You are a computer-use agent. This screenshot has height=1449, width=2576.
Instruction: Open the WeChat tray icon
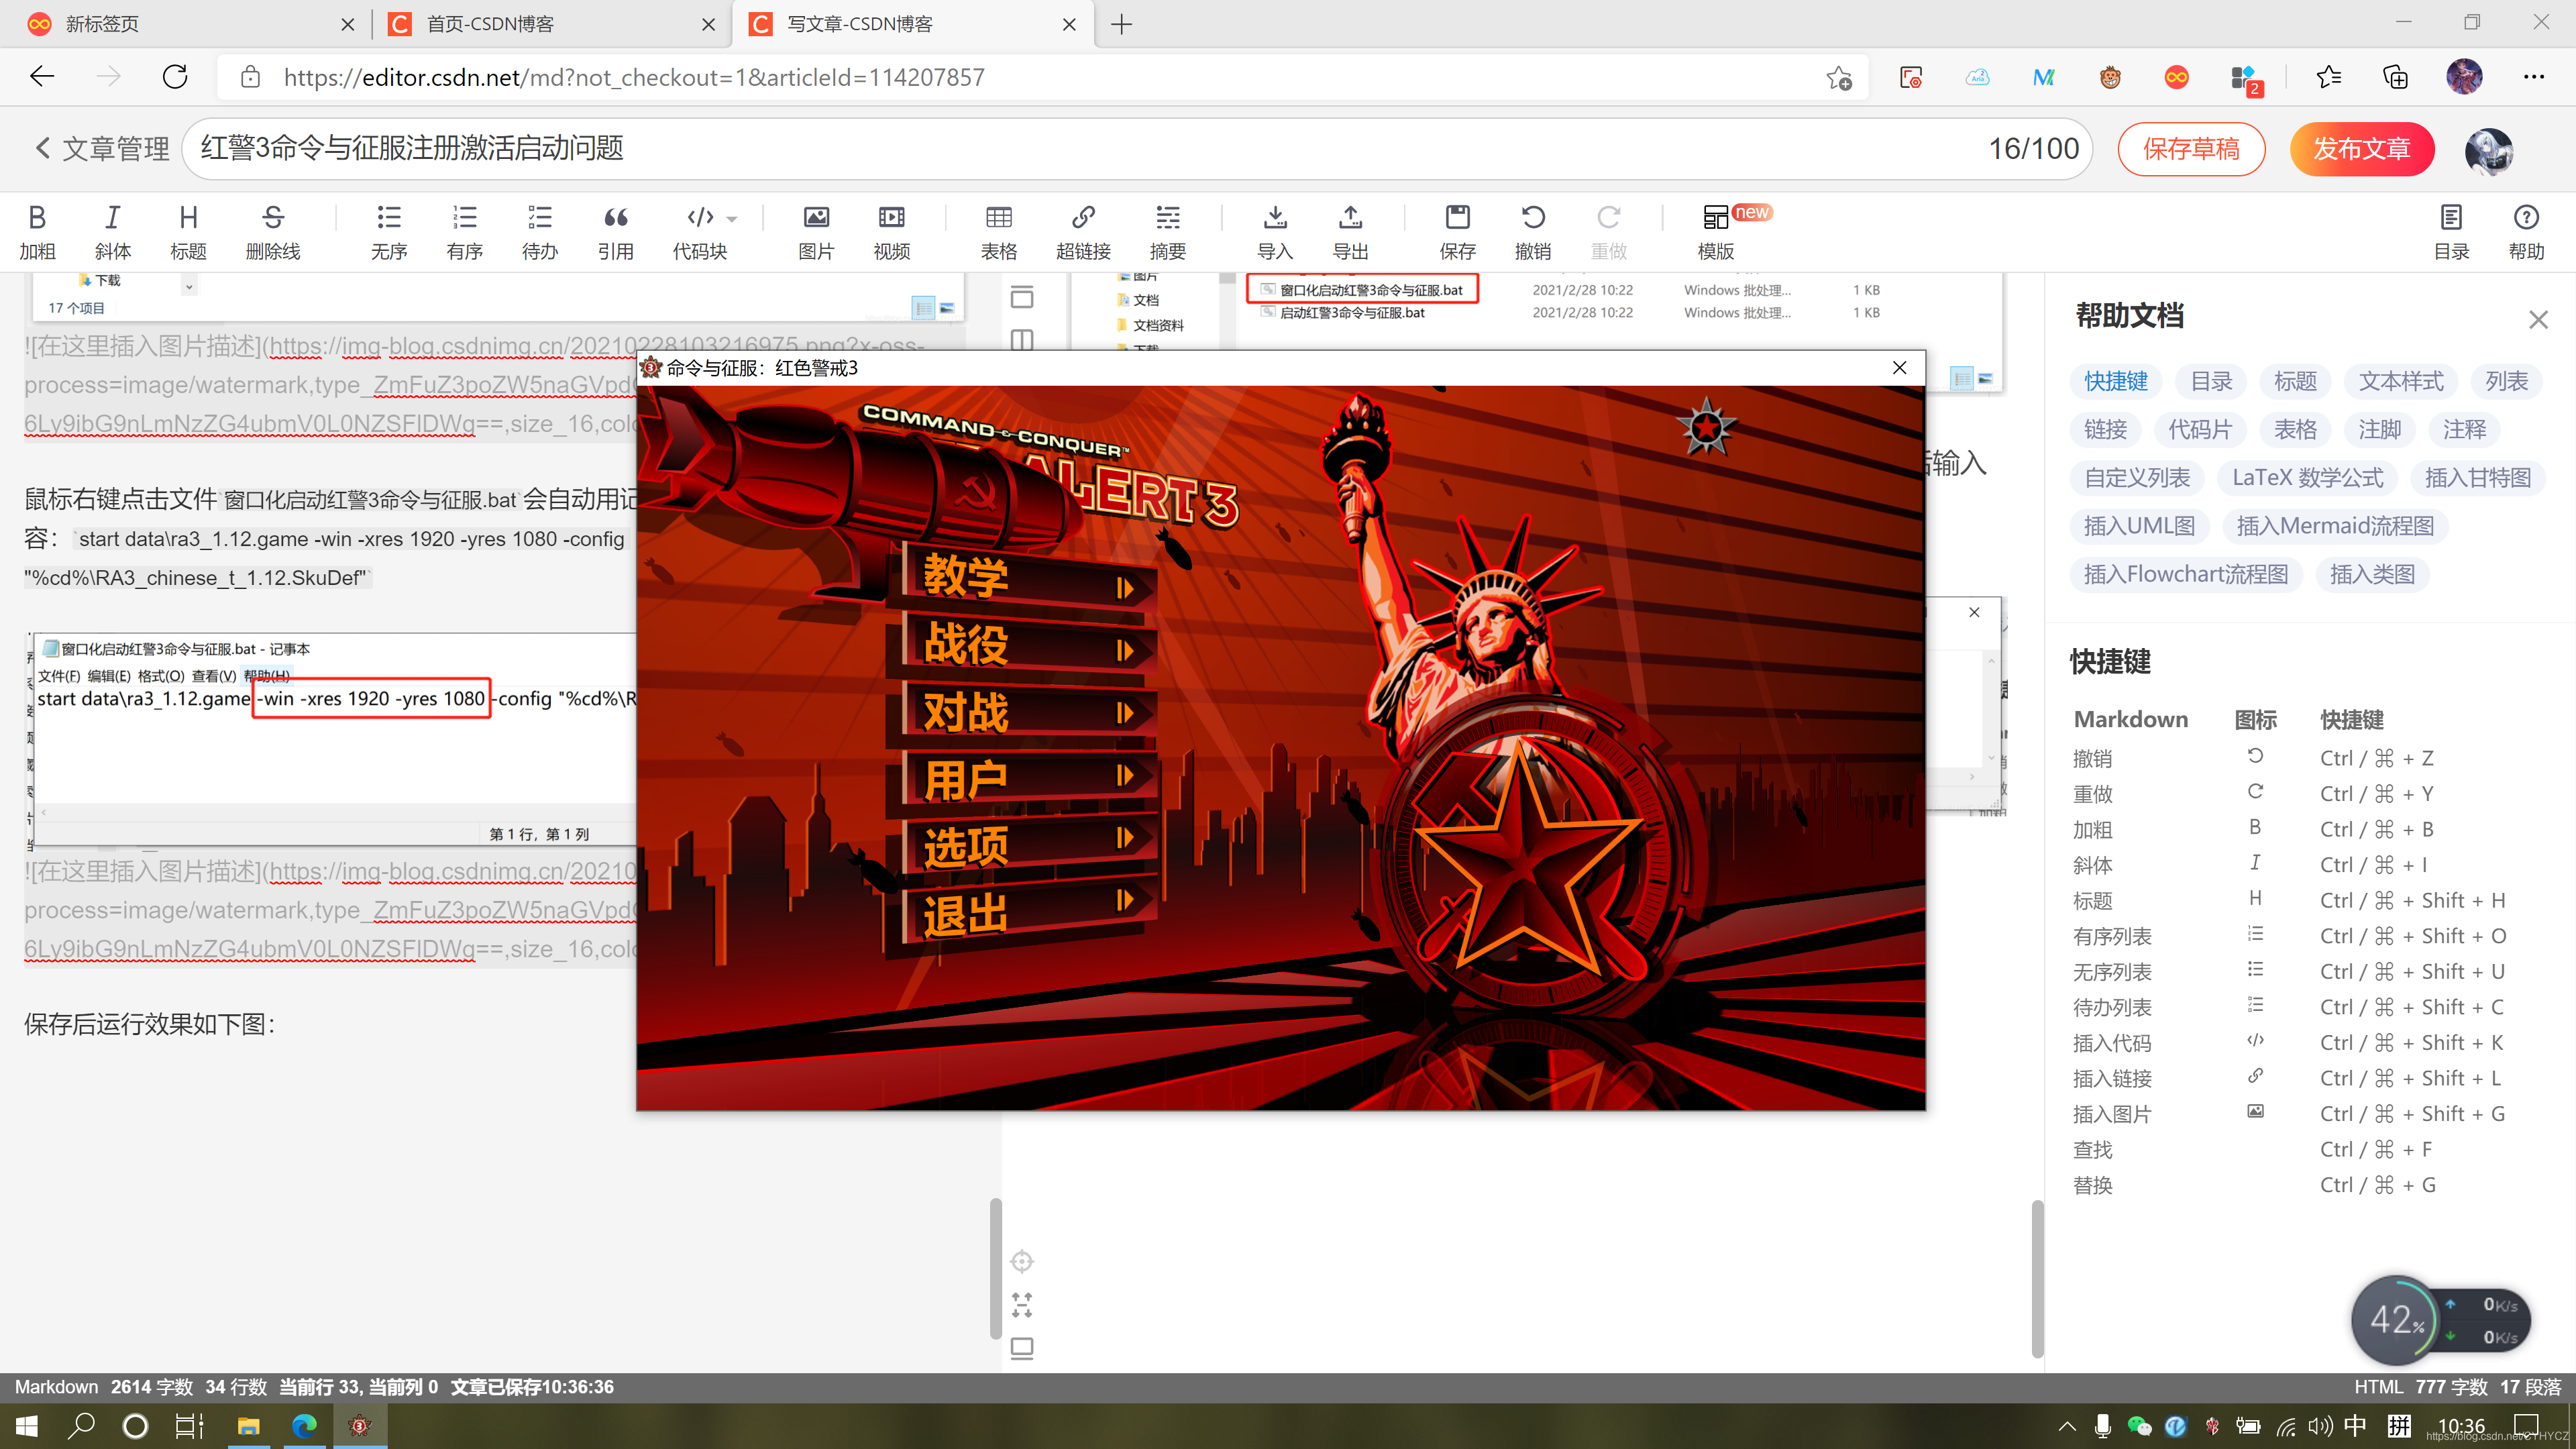[x=2139, y=1427]
